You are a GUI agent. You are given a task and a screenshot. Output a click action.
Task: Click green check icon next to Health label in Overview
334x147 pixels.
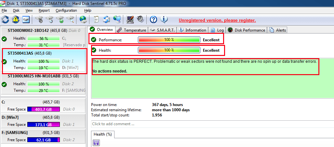94,50
